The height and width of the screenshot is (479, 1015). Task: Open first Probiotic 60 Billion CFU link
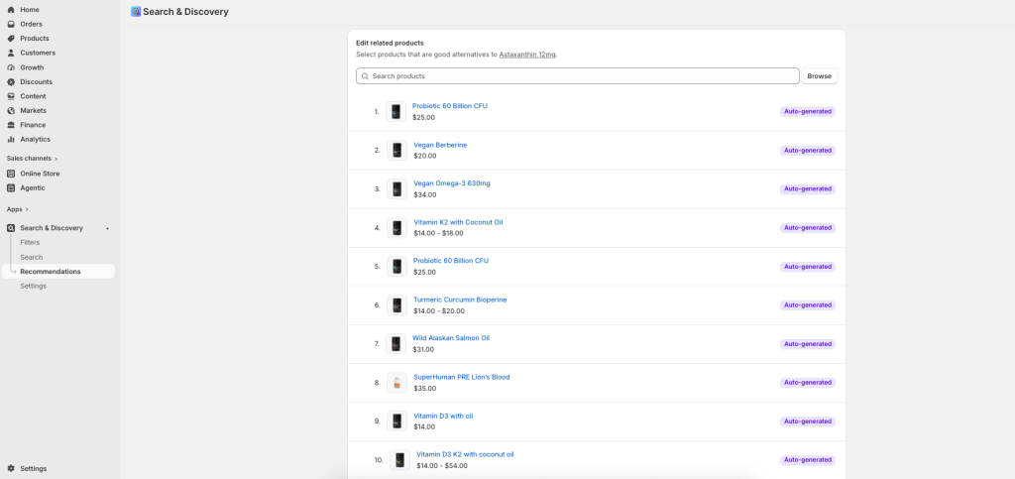450,106
